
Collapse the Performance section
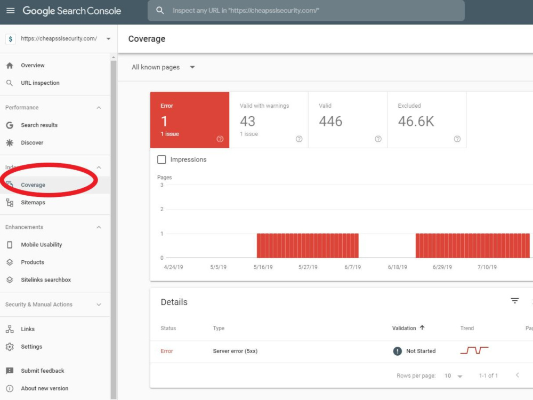click(99, 108)
